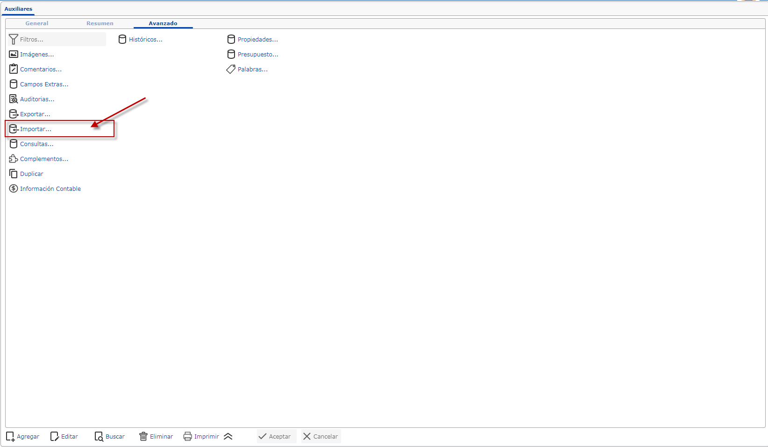Click the Filtros funnel icon
The height and width of the screenshot is (447, 768).
point(14,39)
